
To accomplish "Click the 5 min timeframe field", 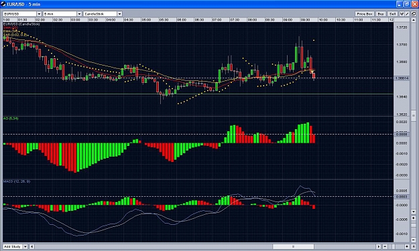I will pyautogui.click(x=60, y=14).
